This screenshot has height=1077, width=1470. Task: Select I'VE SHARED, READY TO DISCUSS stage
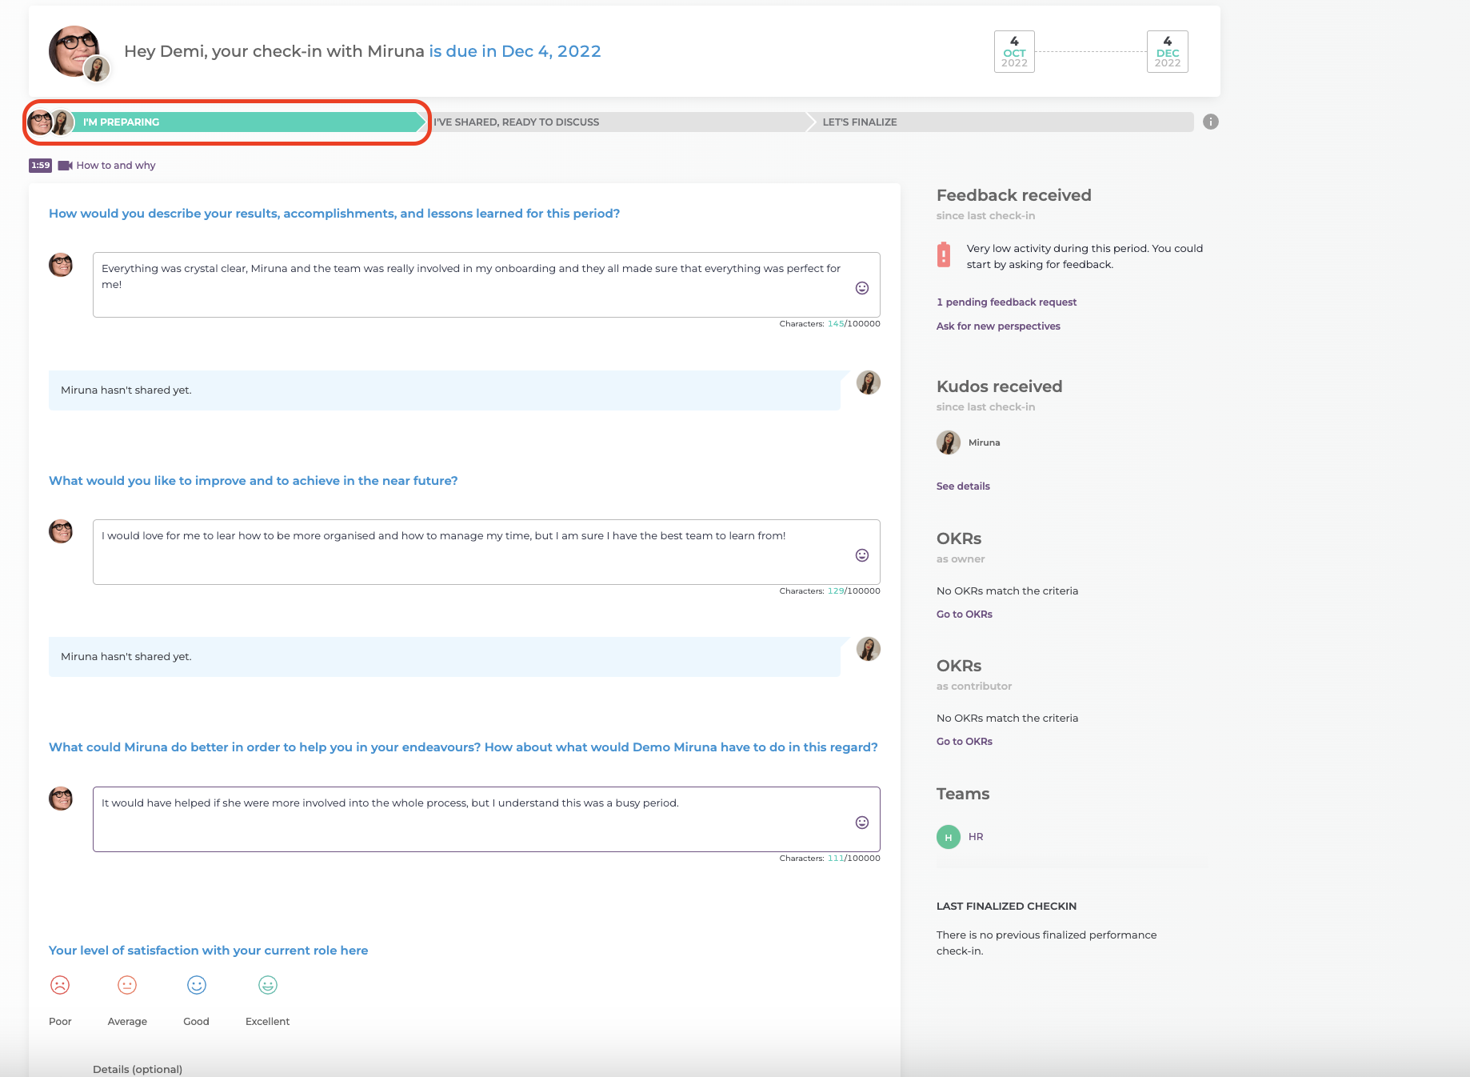tap(616, 122)
